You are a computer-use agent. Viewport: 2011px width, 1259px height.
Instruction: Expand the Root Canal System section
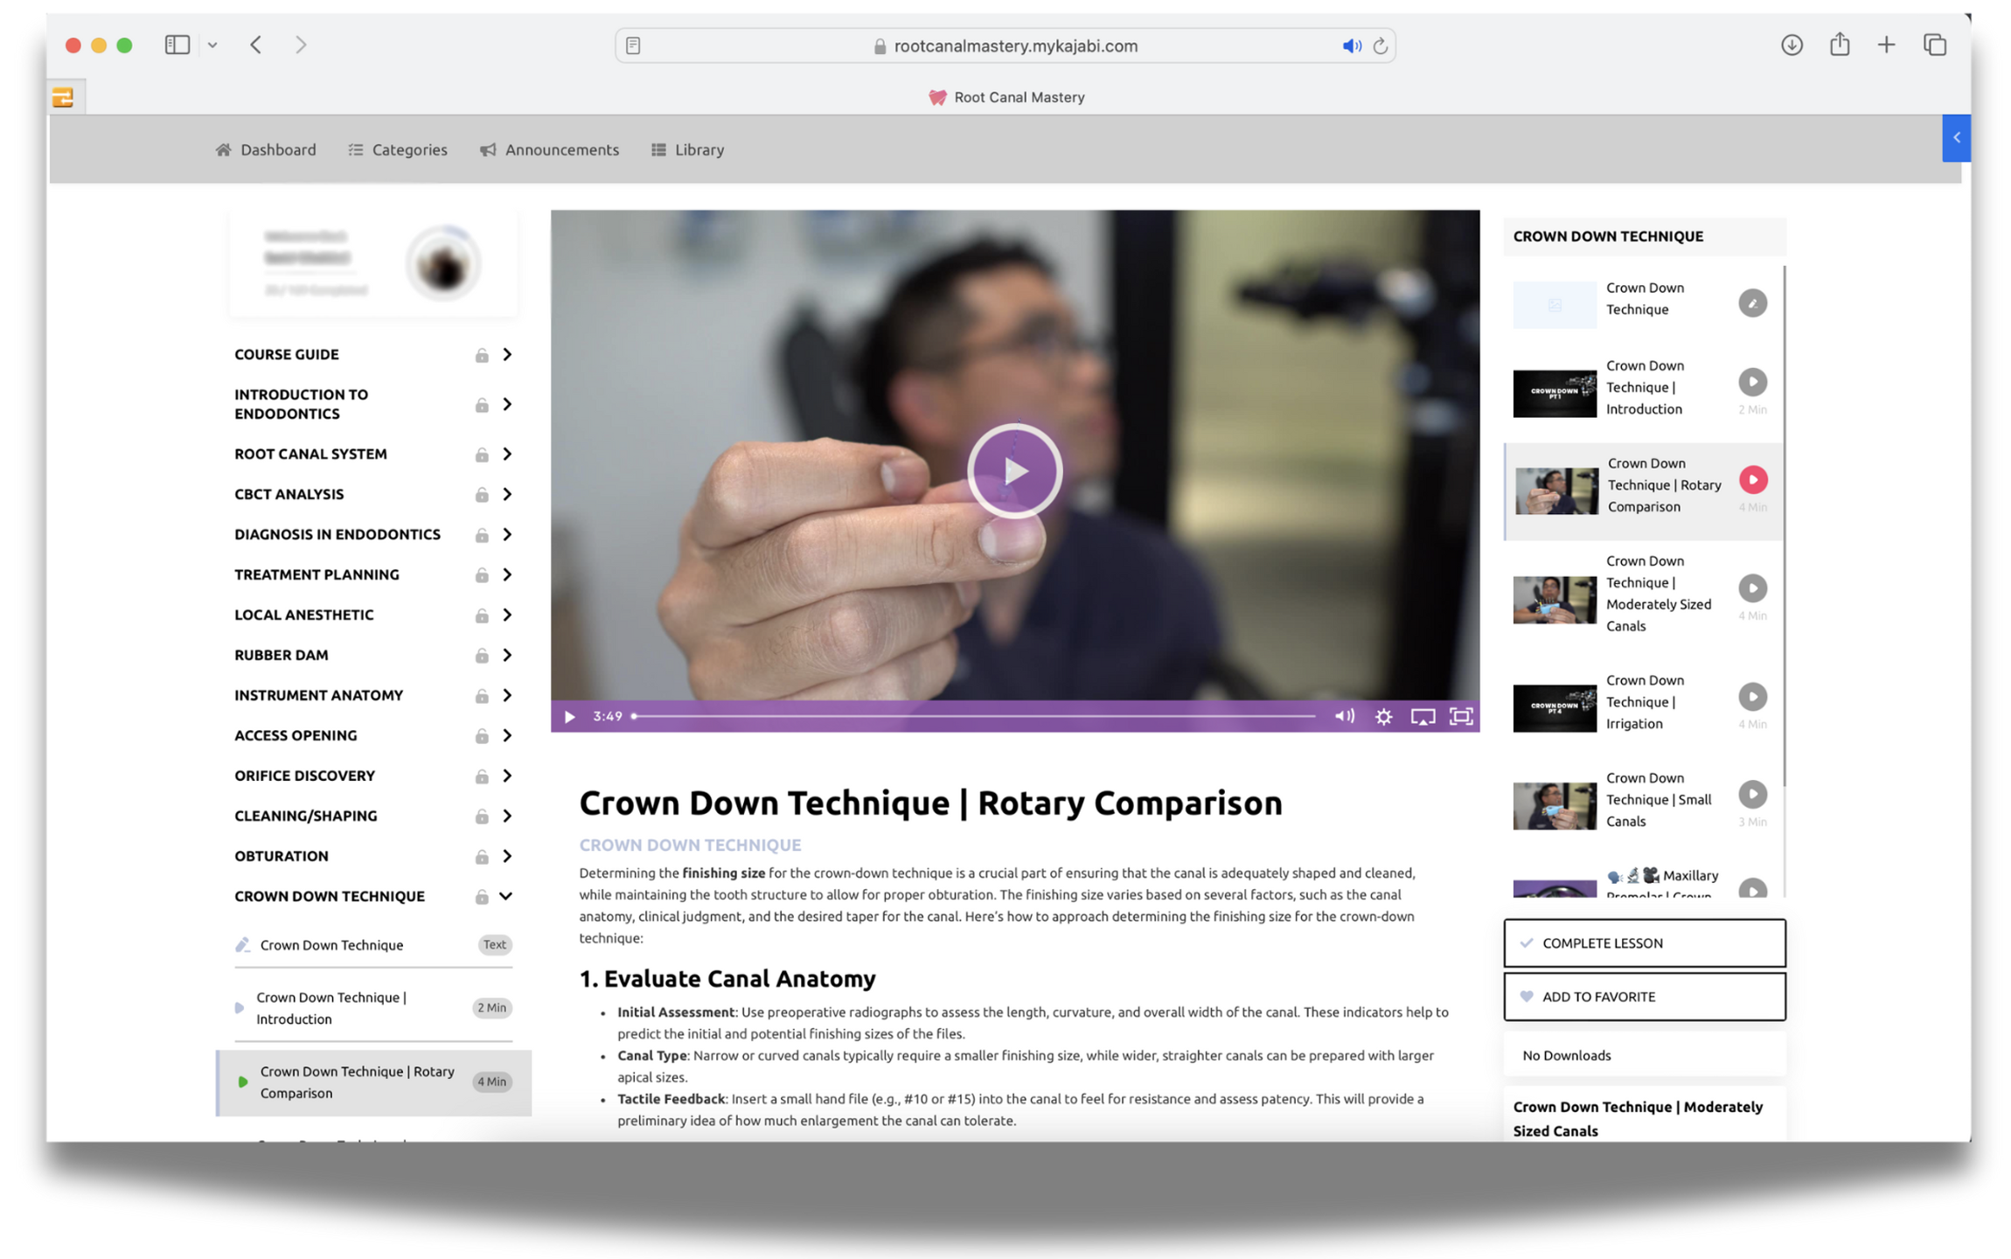(507, 454)
